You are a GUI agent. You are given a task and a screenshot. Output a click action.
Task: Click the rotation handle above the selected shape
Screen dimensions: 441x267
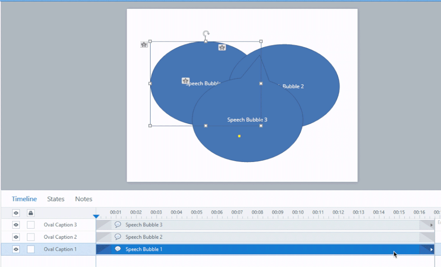206,34
